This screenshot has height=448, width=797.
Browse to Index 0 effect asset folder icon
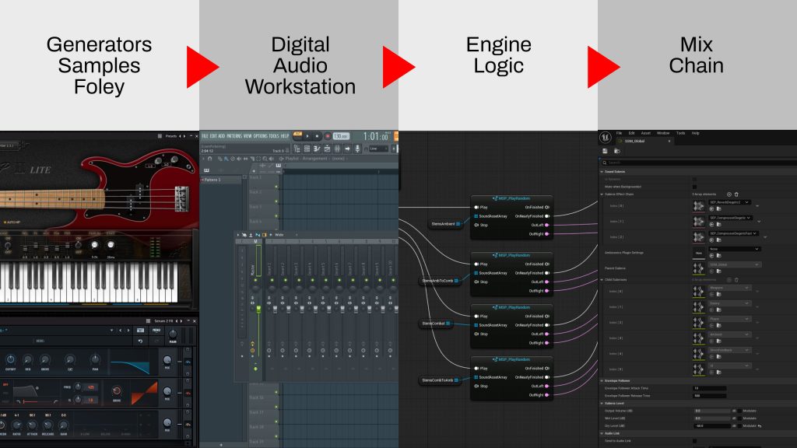point(718,208)
